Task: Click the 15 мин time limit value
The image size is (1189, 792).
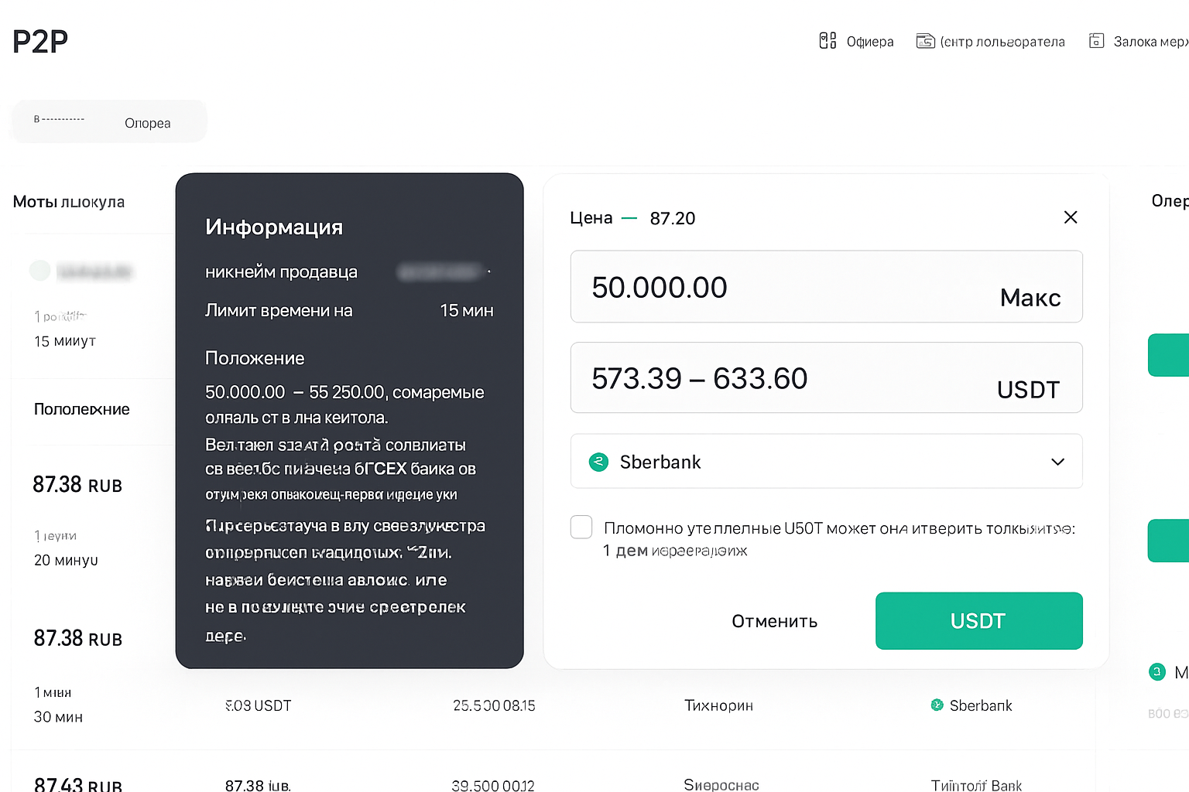Action: [x=467, y=310]
